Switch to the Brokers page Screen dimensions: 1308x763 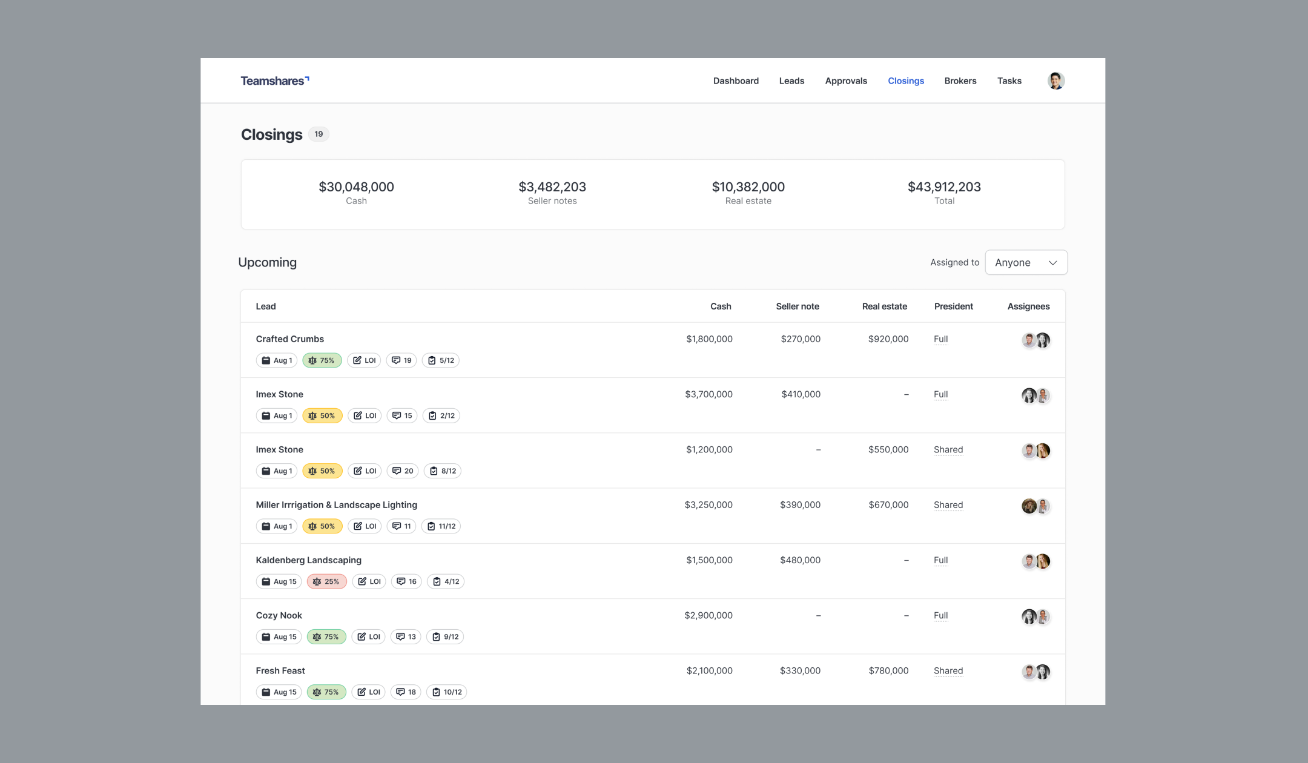(x=960, y=81)
